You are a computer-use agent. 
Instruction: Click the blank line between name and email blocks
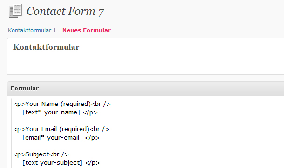click(145, 121)
